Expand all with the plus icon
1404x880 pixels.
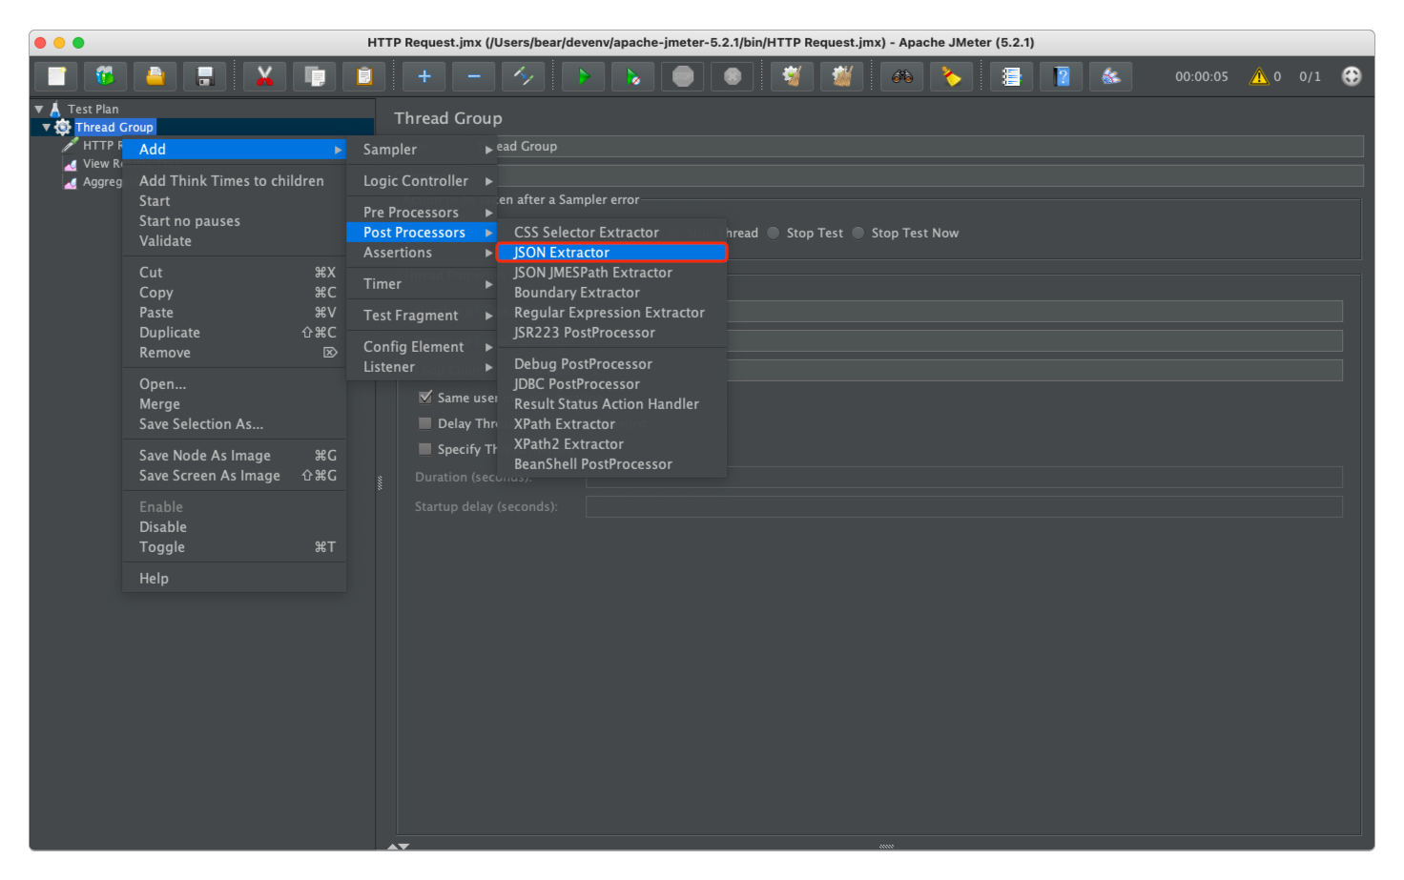pyautogui.click(x=424, y=76)
